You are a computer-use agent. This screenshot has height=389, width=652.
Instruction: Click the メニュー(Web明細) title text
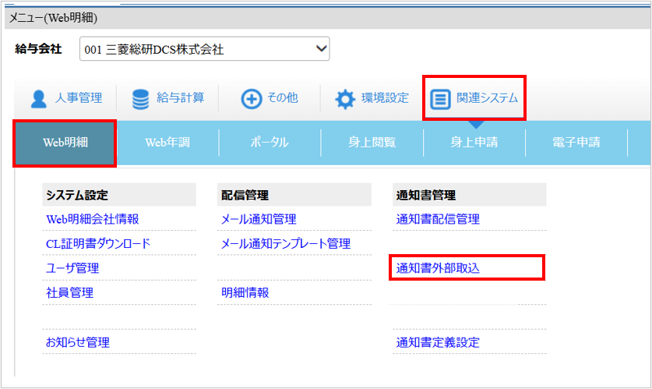coord(53,18)
